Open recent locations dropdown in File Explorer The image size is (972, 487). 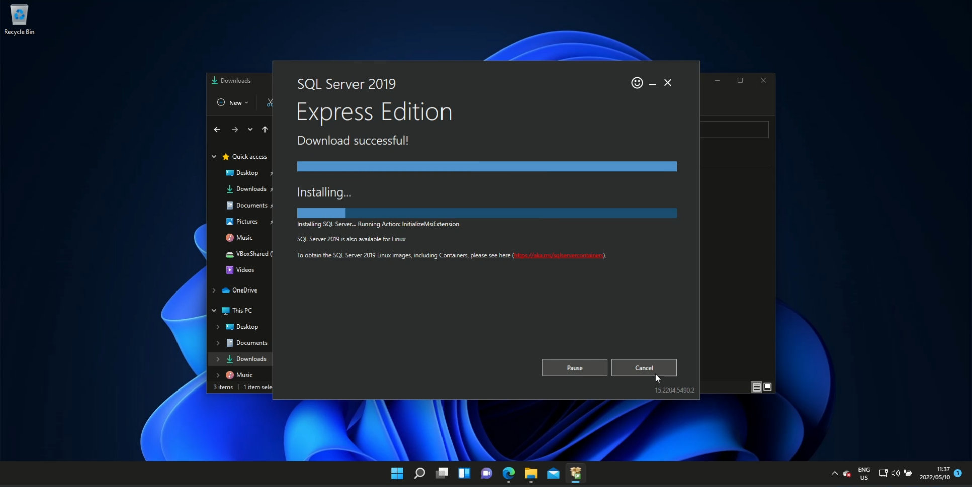coord(250,130)
